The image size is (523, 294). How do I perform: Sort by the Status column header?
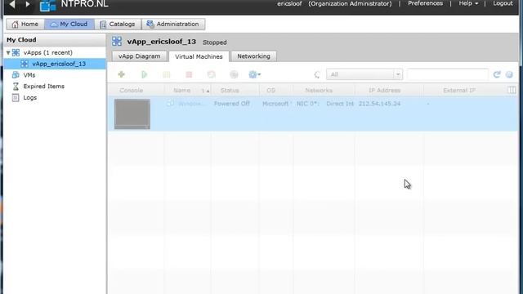[230, 91]
